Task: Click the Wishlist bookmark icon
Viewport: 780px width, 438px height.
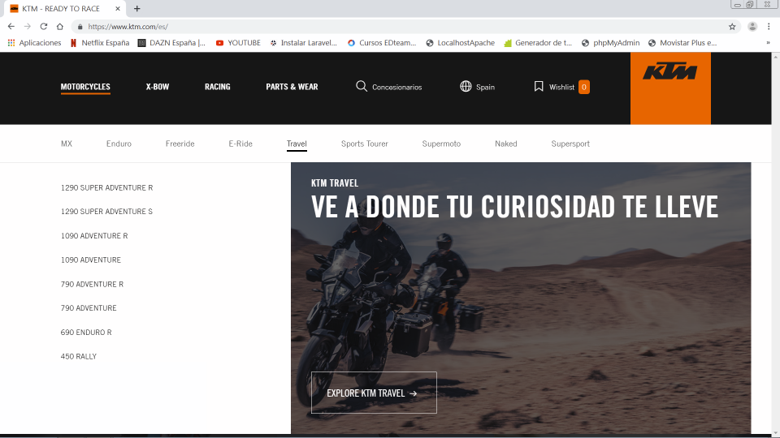Action: click(538, 87)
